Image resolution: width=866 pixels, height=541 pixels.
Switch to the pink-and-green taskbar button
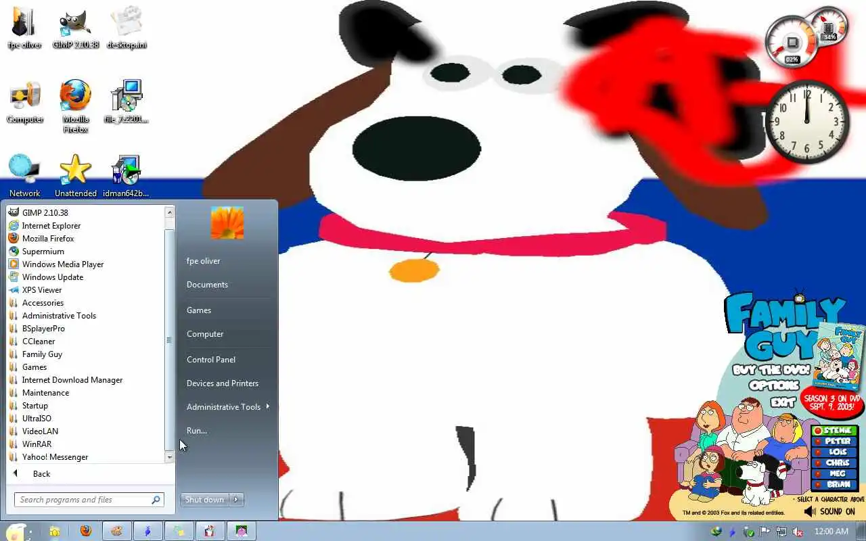pos(241,532)
